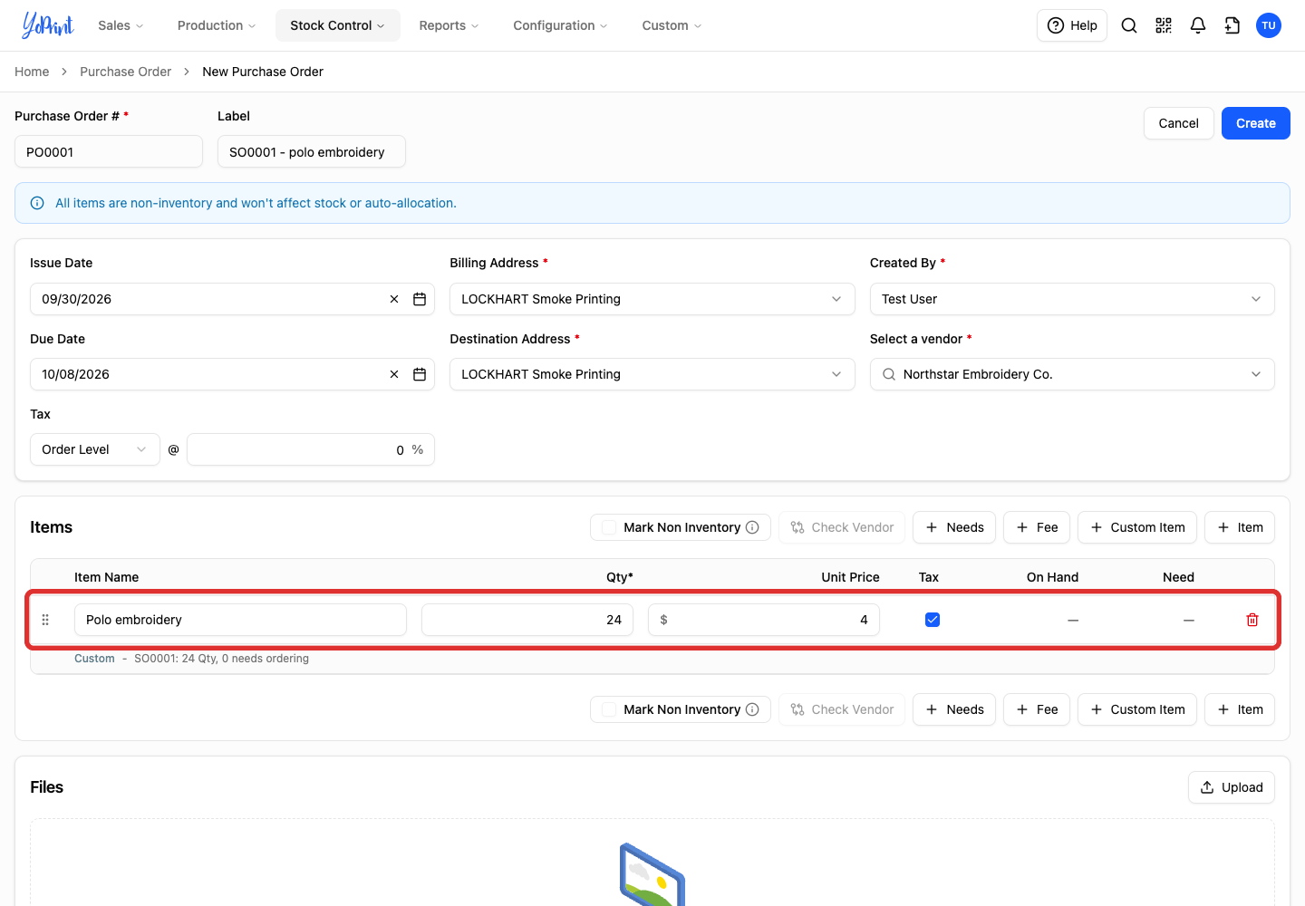This screenshot has width=1305, height=906.
Task: Open the QR code scanner icon
Action: coord(1164,25)
